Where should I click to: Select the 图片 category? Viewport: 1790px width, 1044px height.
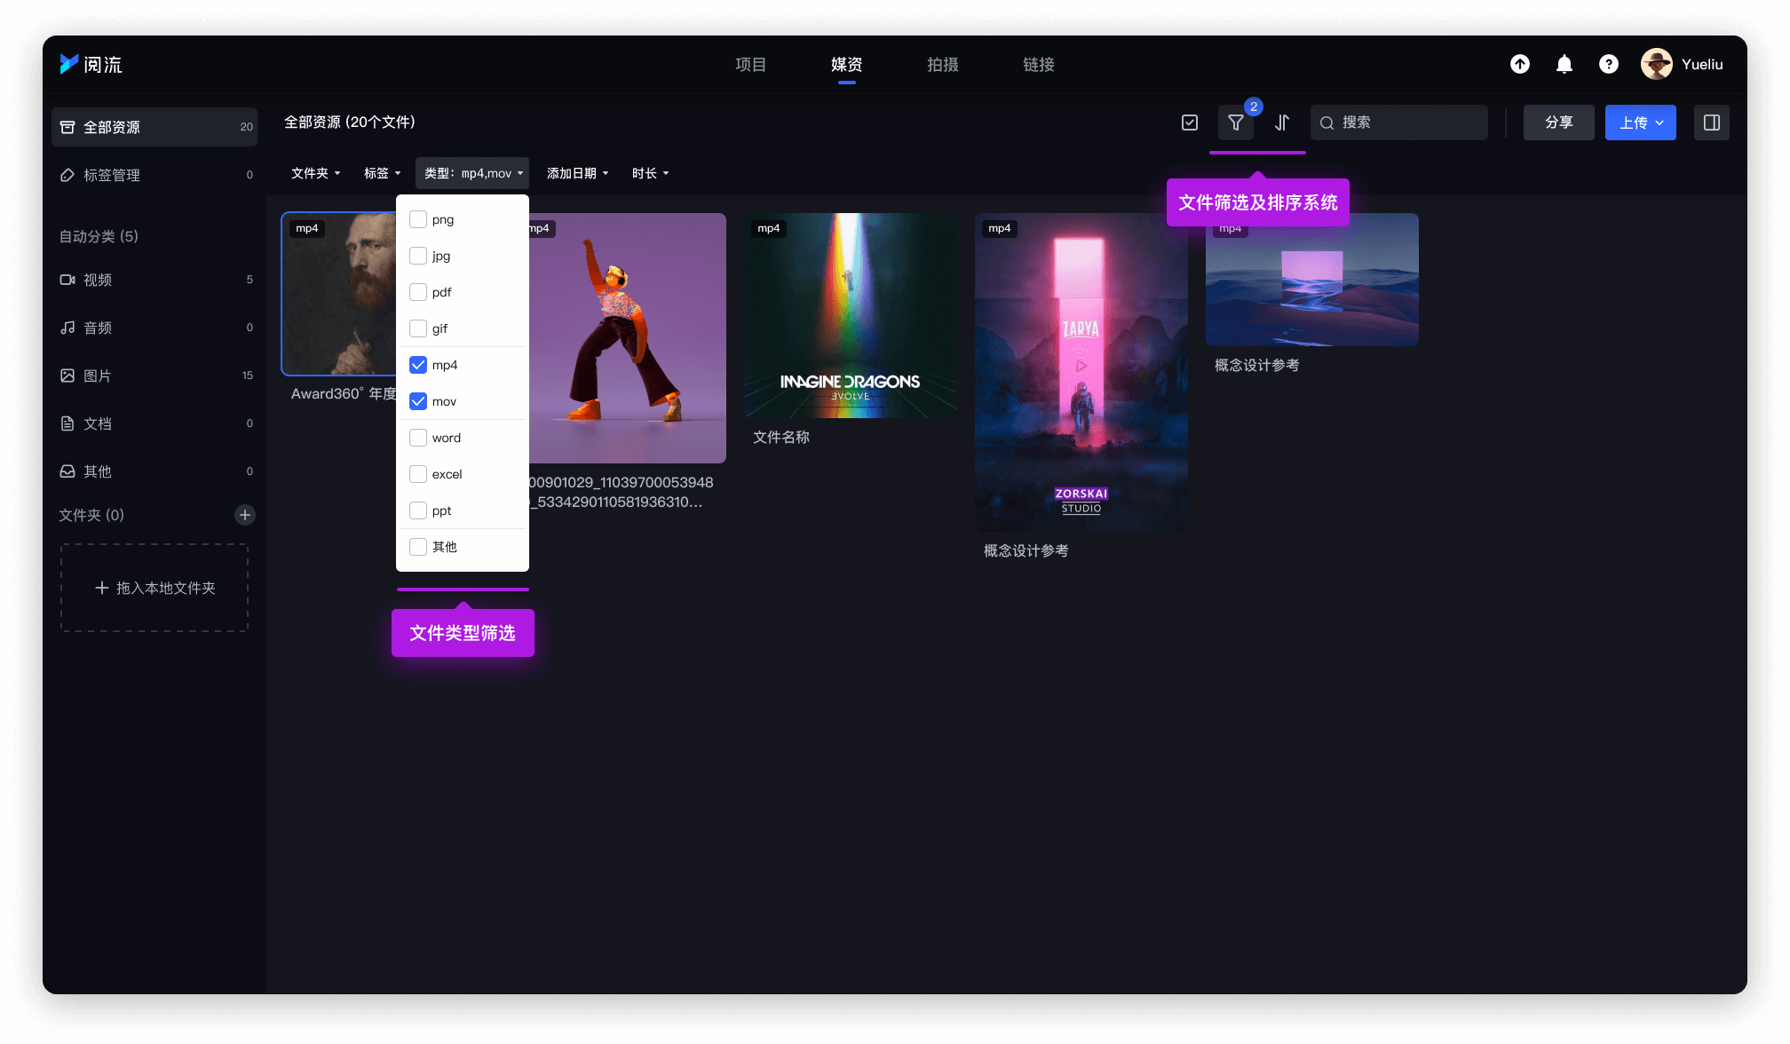tap(154, 376)
